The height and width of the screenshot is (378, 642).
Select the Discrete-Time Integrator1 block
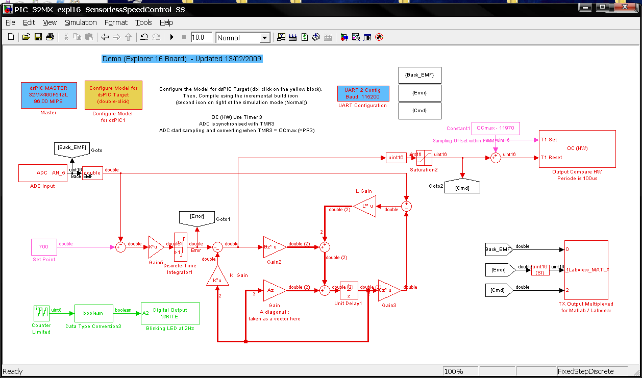point(181,246)
